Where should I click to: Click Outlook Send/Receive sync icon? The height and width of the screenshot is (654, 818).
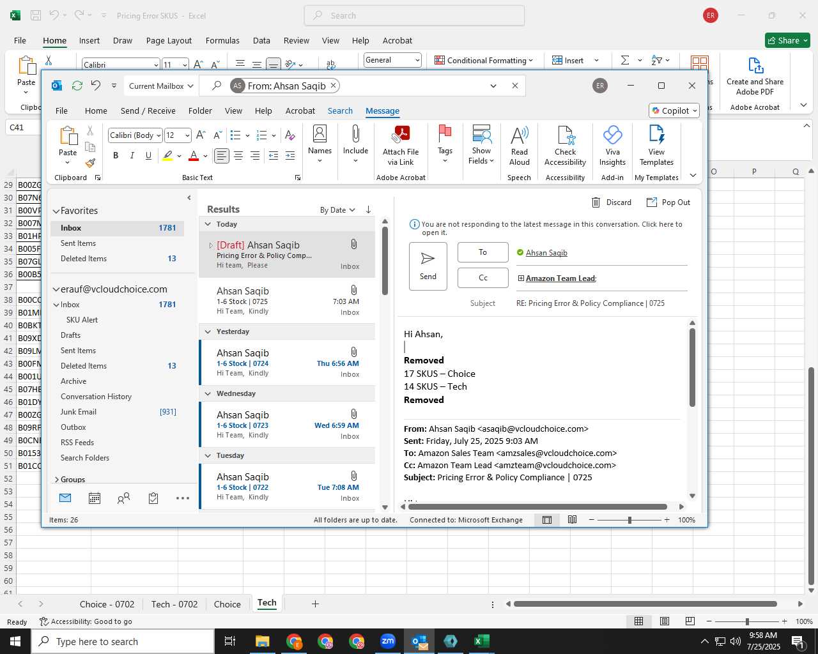(x=77, y=86)
